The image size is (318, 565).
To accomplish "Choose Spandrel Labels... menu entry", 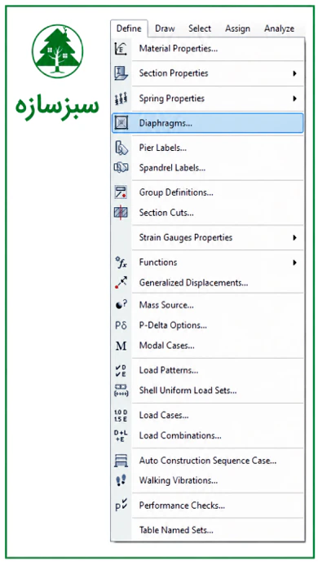I will [208, 168].
